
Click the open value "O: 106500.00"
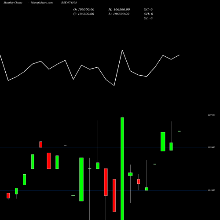[x=84, y=10]
